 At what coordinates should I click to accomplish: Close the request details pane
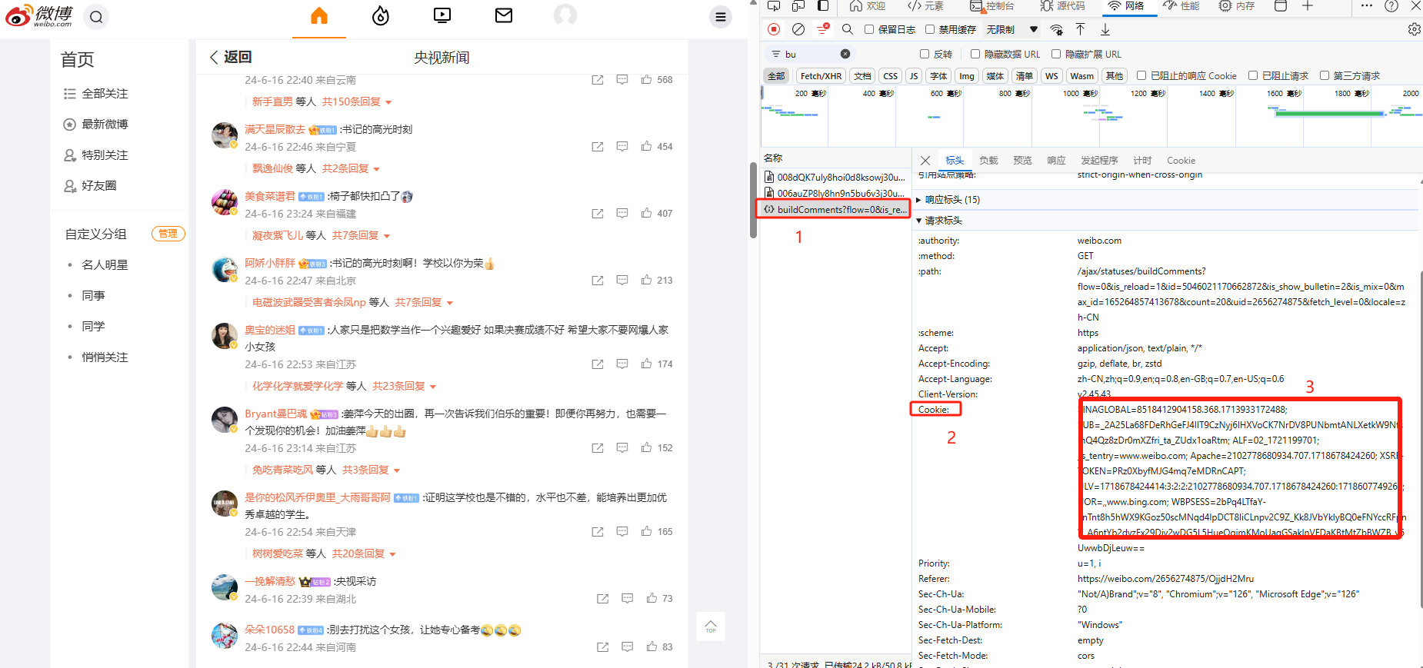pos(925,161)
